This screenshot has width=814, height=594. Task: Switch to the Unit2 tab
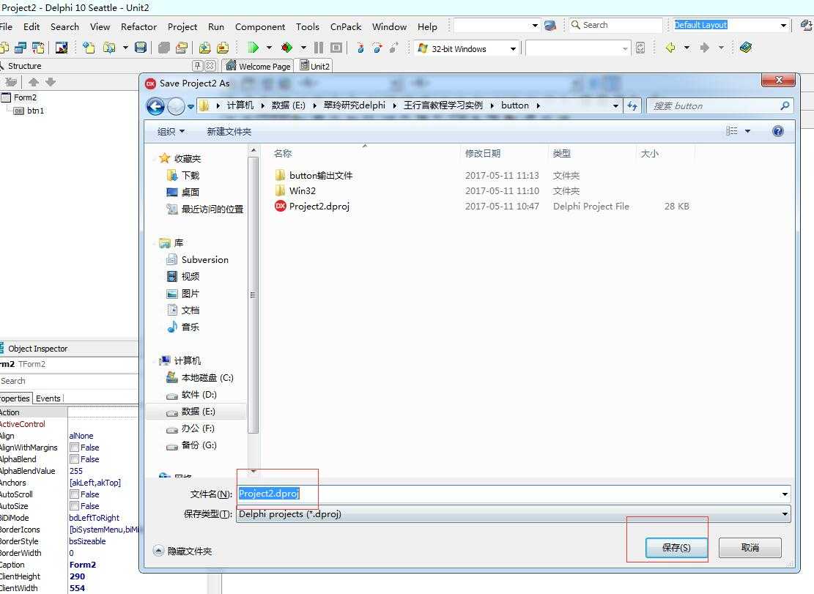[314, 66]
